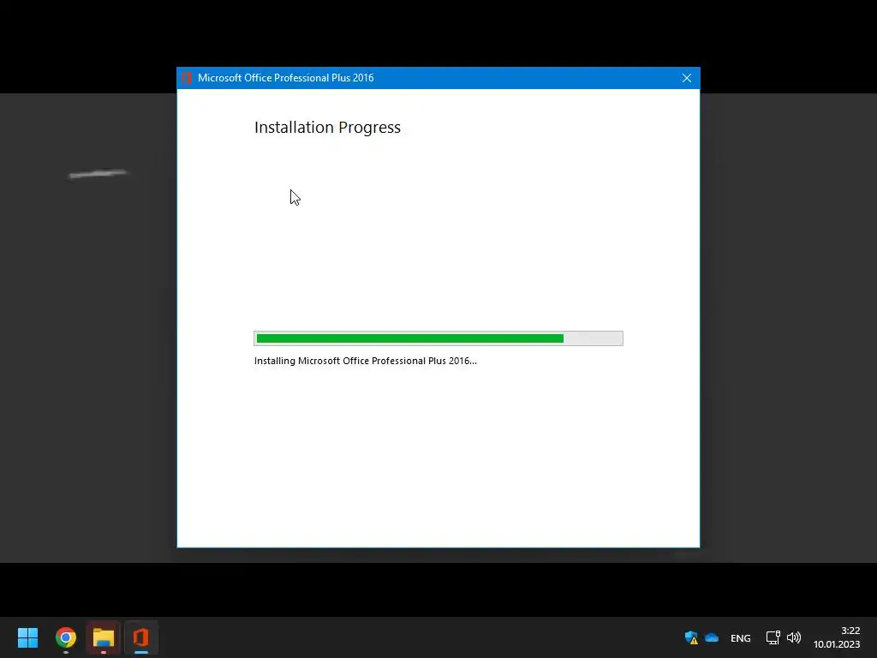Screen dimensions: 877x658
Task: Open the clock showing 3:22 and 10.01.2023
Action: point(837,637)
